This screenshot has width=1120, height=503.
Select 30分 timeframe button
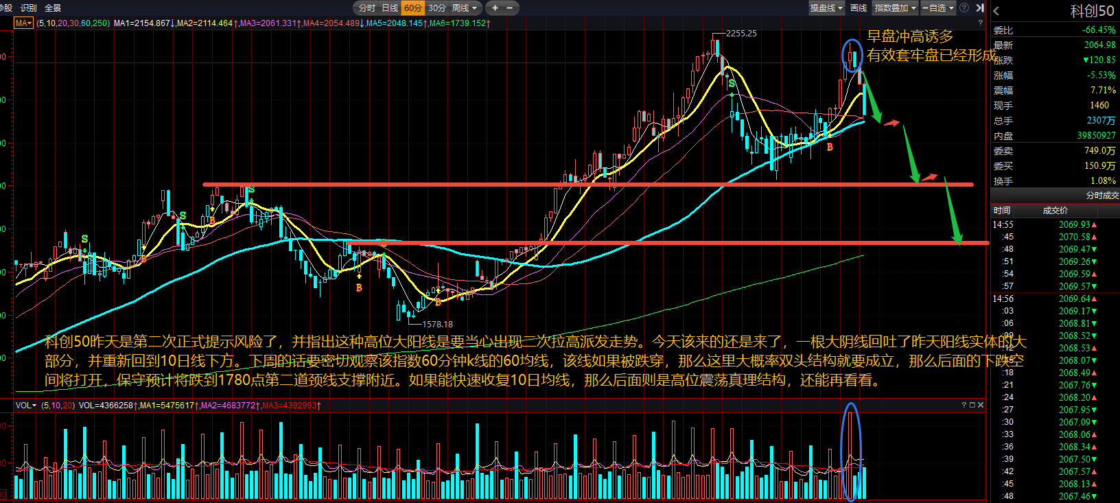pos(437,8)
